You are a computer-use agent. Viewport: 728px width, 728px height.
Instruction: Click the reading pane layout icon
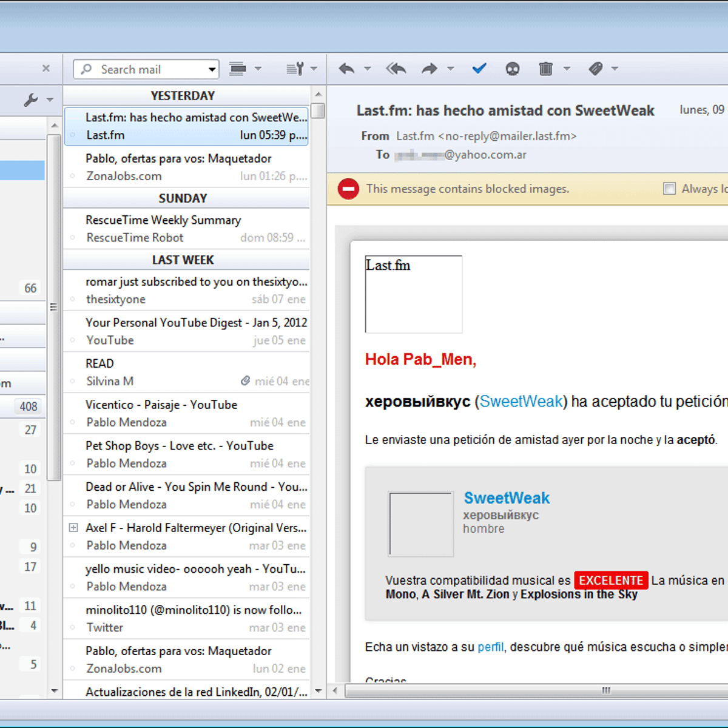(237, 69)
